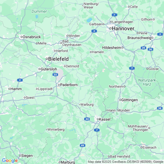Click the A7 shield north of Hannover

114,15
